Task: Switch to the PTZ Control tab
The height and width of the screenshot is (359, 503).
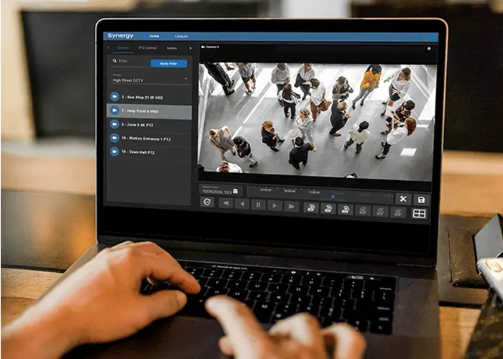Action: coord(147,48)
